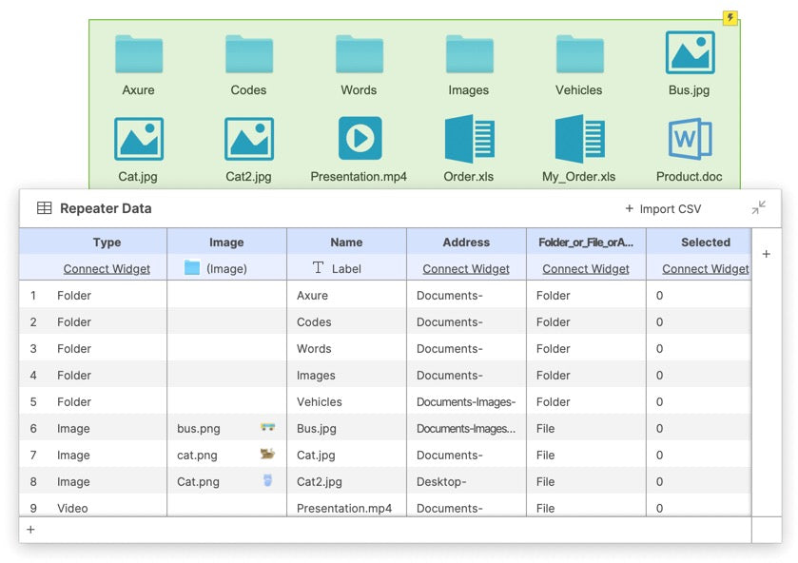Image resolution: width=798 pixels, height=563 pixels.
Task: Click the bus.png thumbnail in row 6
Action: 267,427
